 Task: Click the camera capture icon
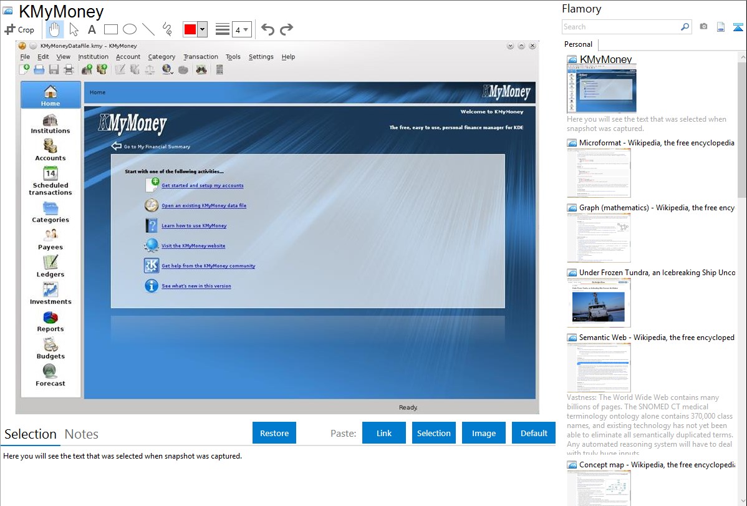703,27
